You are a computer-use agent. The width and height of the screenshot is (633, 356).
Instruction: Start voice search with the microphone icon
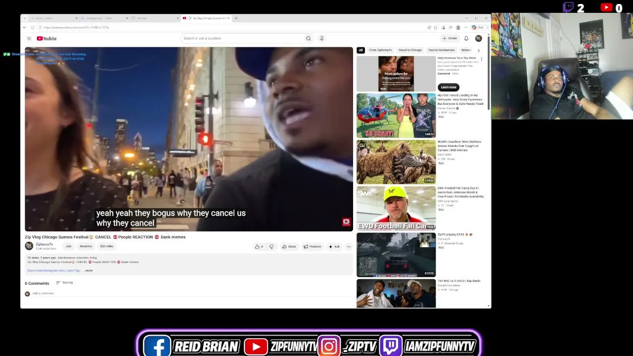click(x=321, y=39)
